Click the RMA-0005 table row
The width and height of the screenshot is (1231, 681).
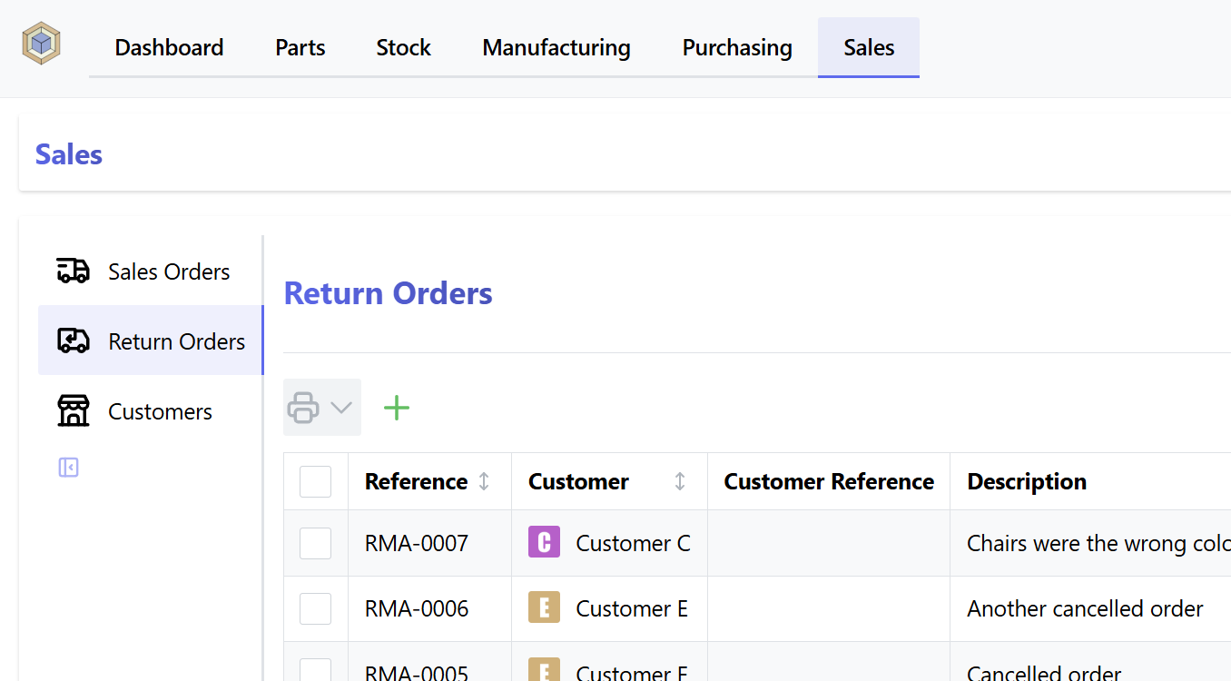[415, 670]
